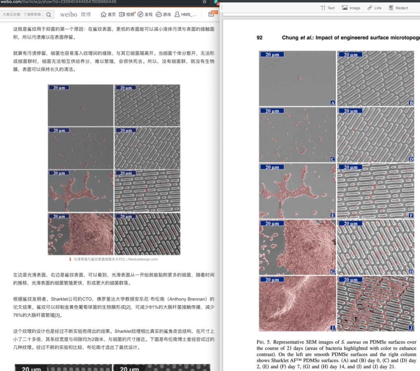Click panel H image in PDF figure
The height and width of the screenshot is (371, 420).
[376, 247]
